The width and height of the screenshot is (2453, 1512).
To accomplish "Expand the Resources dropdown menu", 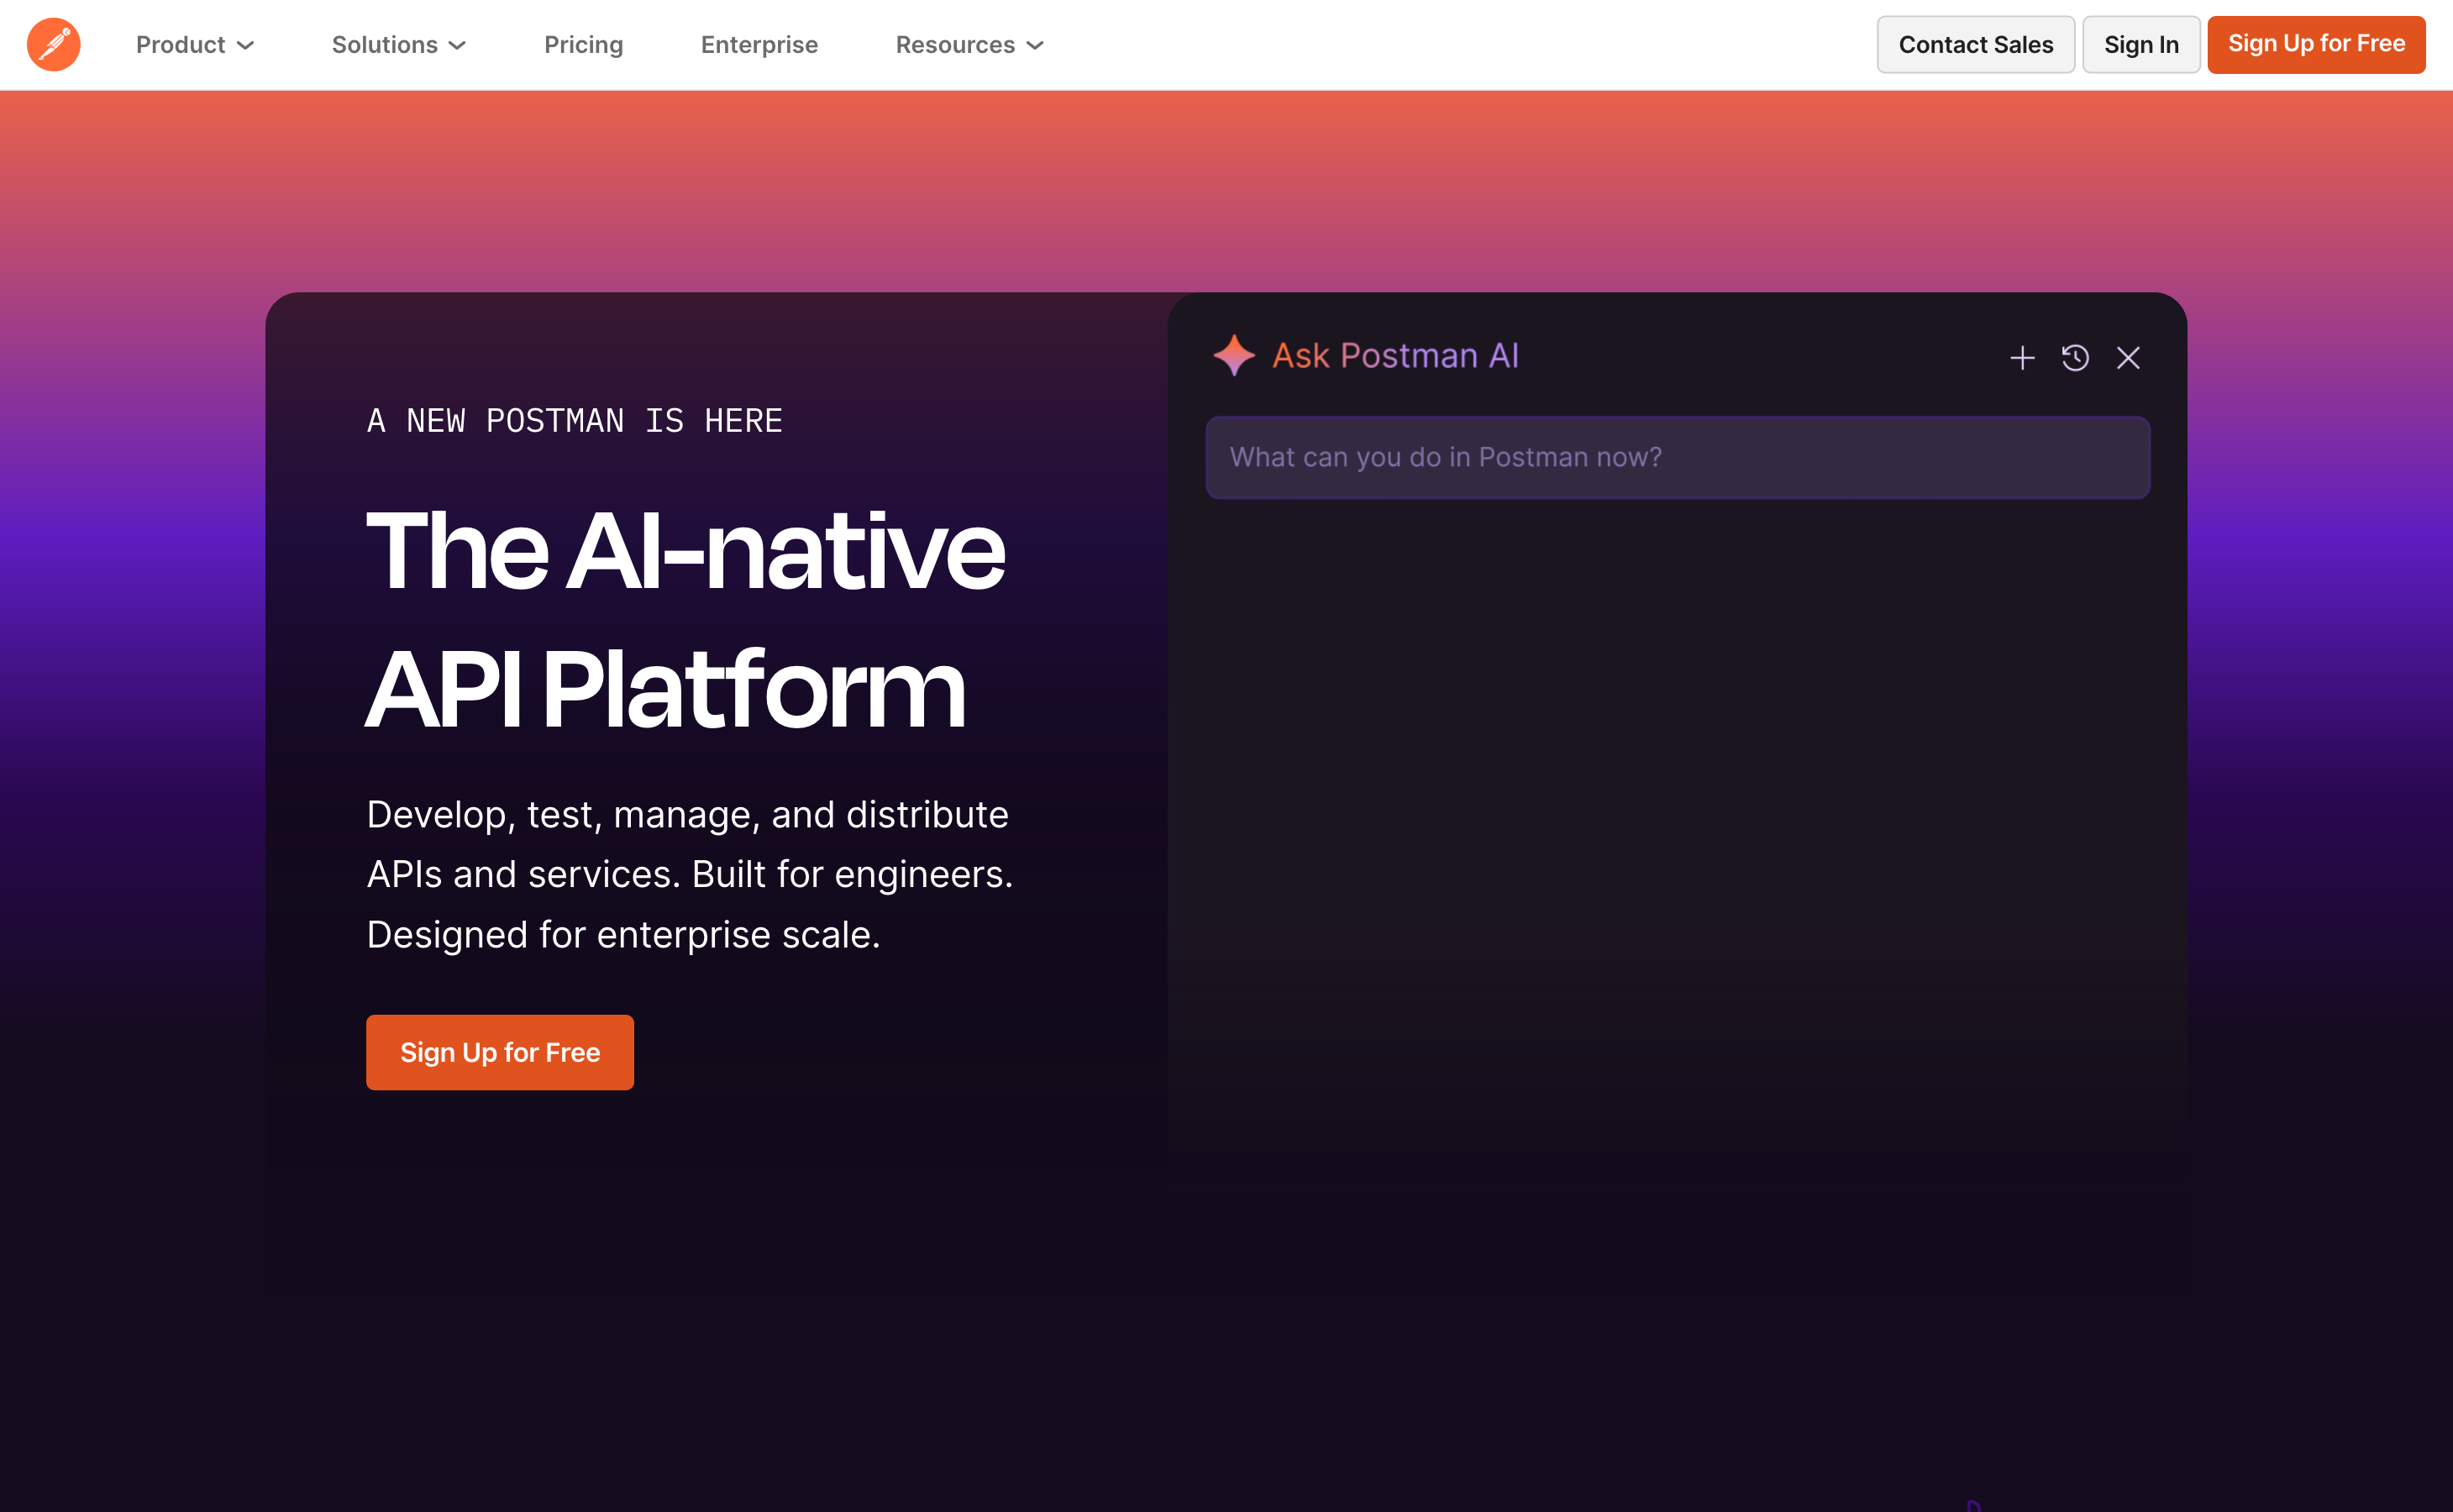I will (x=970, y=45).
